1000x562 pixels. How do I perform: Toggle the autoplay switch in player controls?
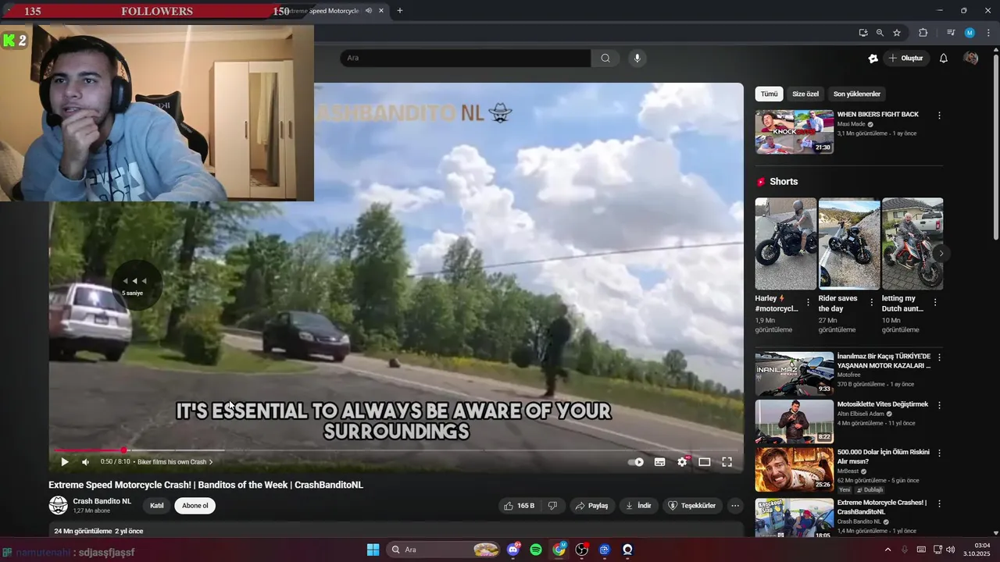636,462
